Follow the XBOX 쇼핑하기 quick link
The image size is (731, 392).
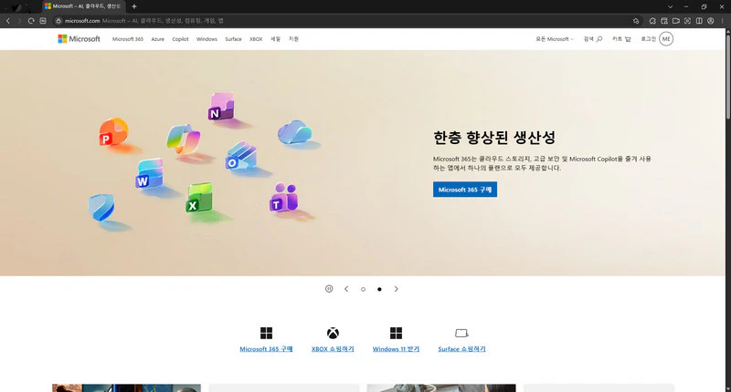point(333,349)
